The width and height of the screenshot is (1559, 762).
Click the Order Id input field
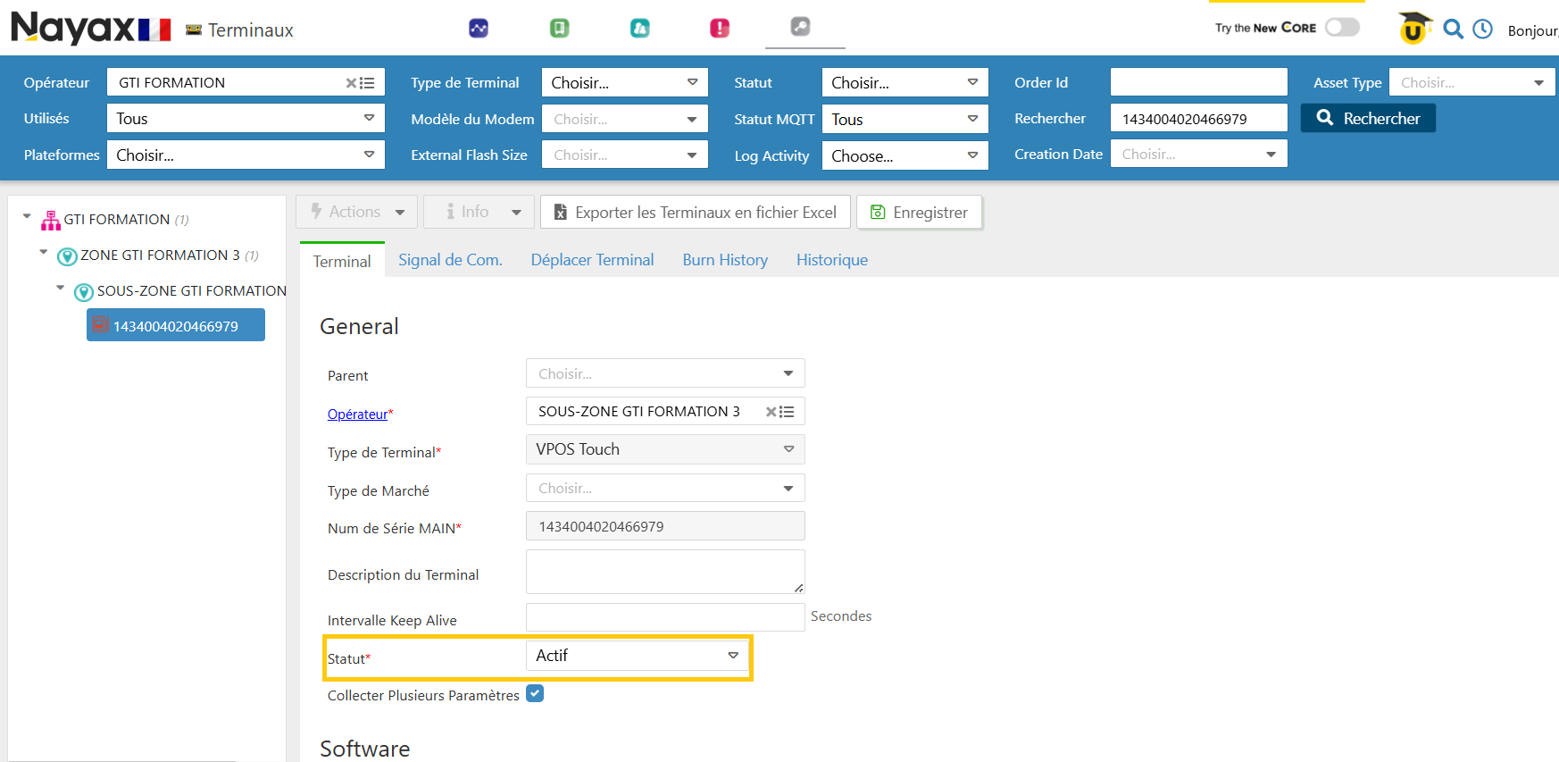pos(1198,82)
